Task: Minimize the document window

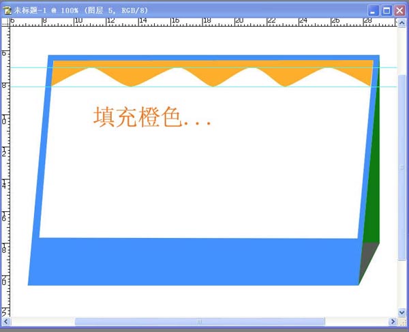Action: coord(374,10)
